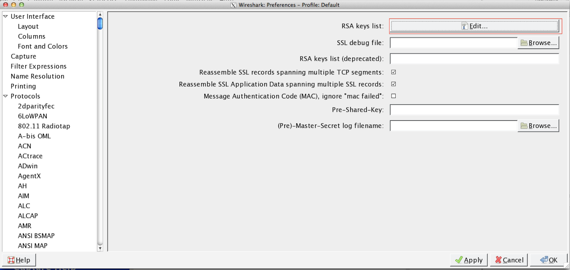570x270 pixels.
Task: Minimize the Preferences window with yellow button
Action: pyautogui.click(x=14, y=5)
